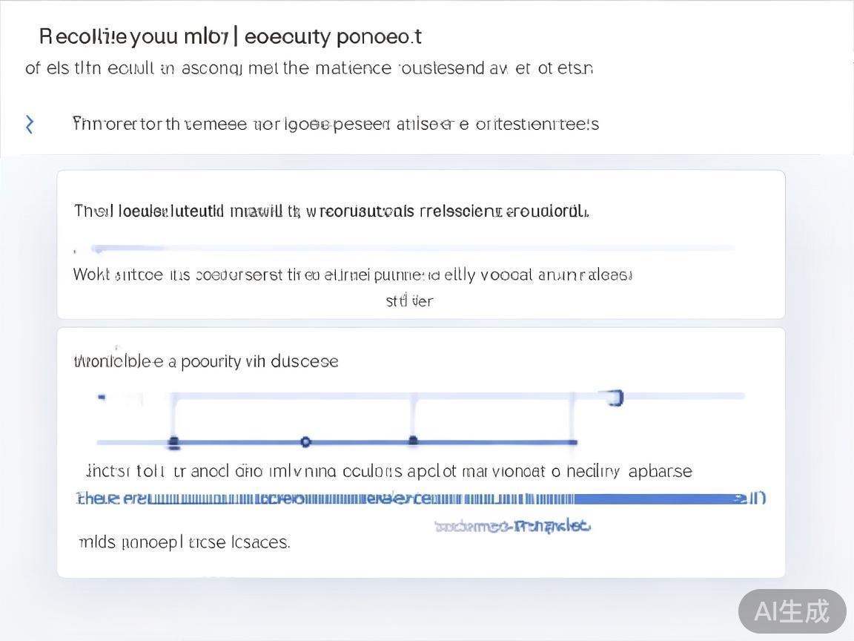Click the thin progress bar in first card

412,248
